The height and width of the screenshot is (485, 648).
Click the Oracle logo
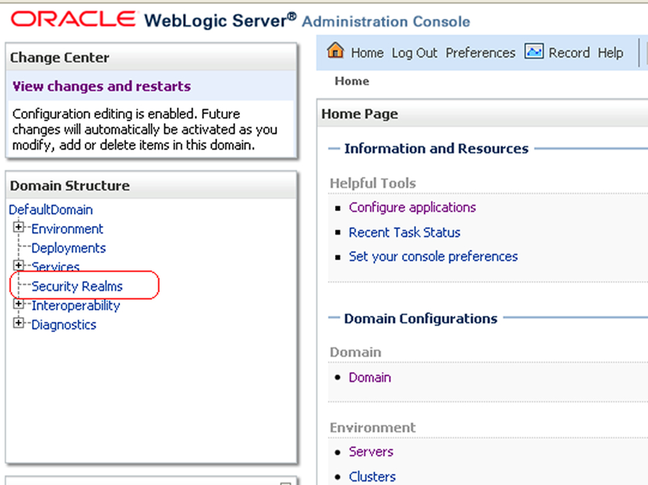click(x=73, y=20)
